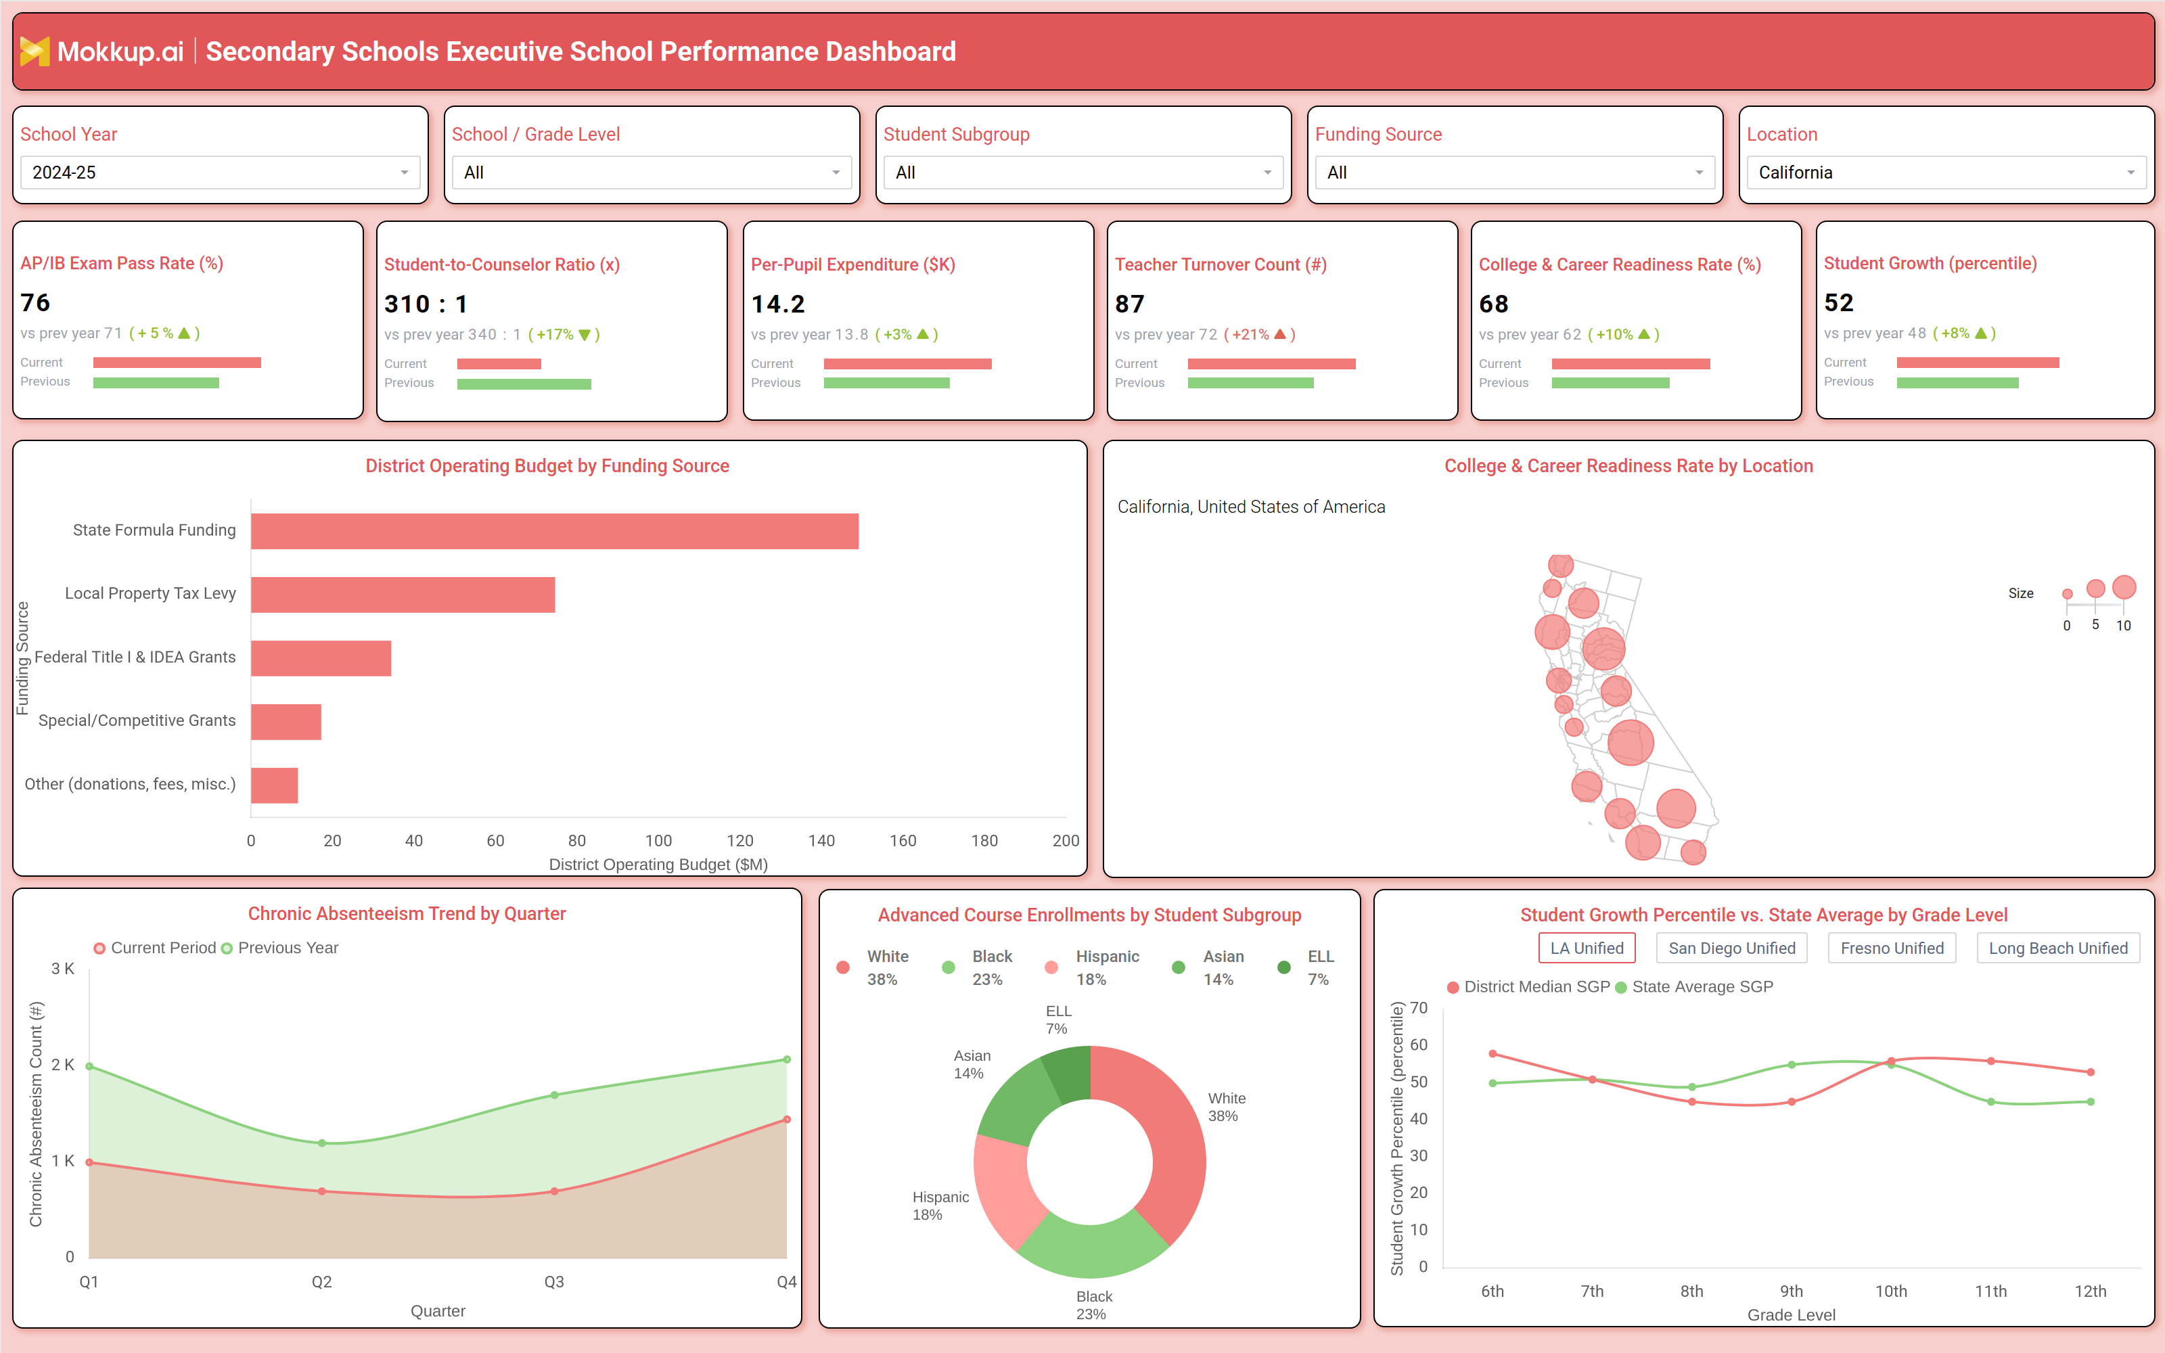Open the Location dropdown showing California

click(x=1946, y=173)
